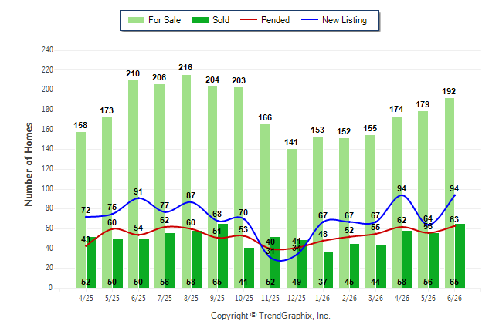This screenshot has height=335, width=499.
Task: Click the 240 y-axis tick label
Action: click(x=47, y=50)
